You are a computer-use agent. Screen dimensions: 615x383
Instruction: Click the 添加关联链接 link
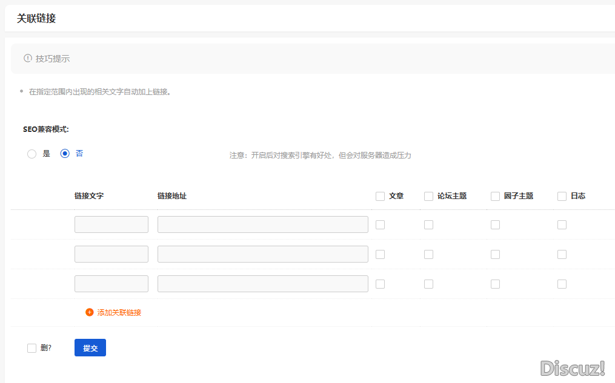click(119, 312)
